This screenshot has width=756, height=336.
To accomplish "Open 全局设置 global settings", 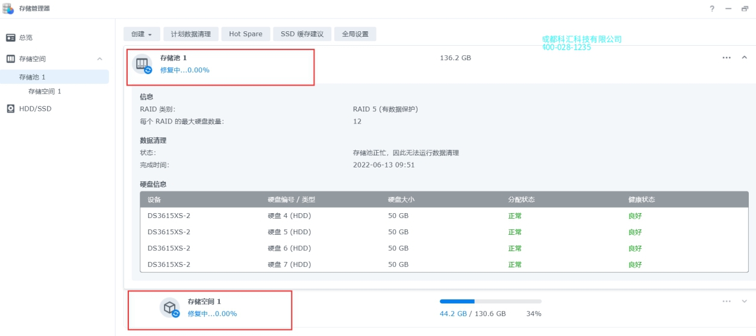I will (x=355, y=34).
